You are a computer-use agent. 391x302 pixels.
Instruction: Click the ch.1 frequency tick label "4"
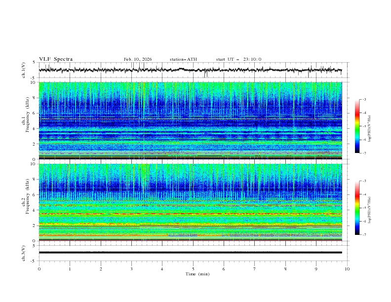35,129
